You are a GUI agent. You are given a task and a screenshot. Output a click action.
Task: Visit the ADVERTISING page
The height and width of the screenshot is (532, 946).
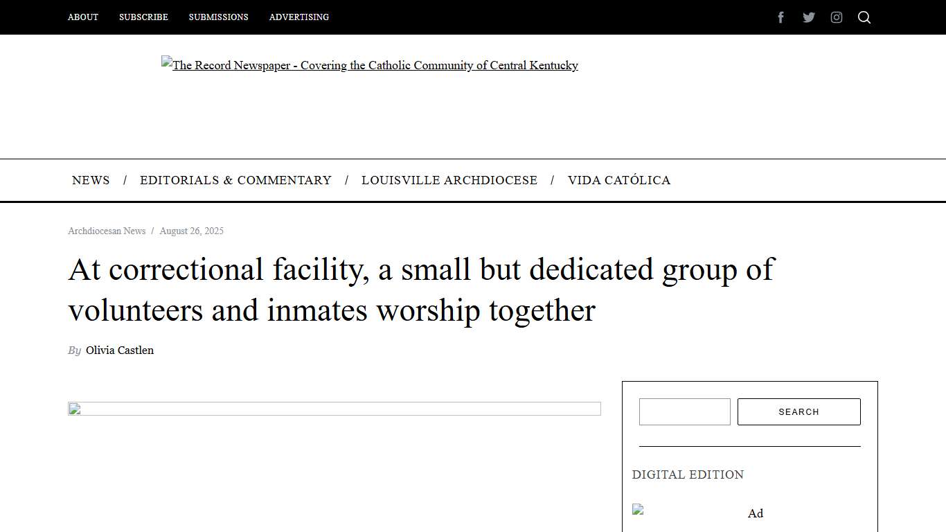coord(298,17)
